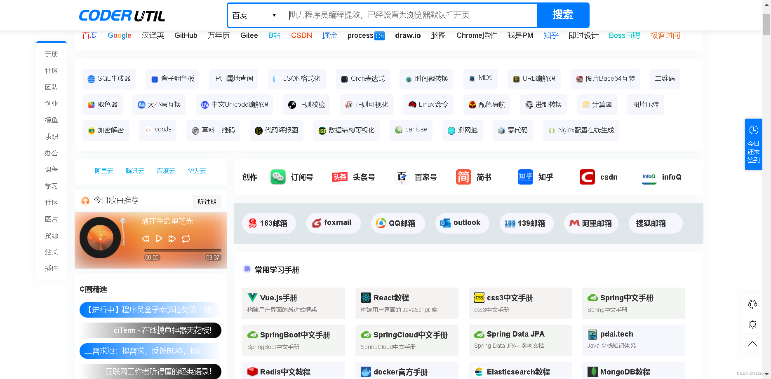Viewport: 771px width, 379px height.
Task: Click the search input field
Action: pos(410,15)
